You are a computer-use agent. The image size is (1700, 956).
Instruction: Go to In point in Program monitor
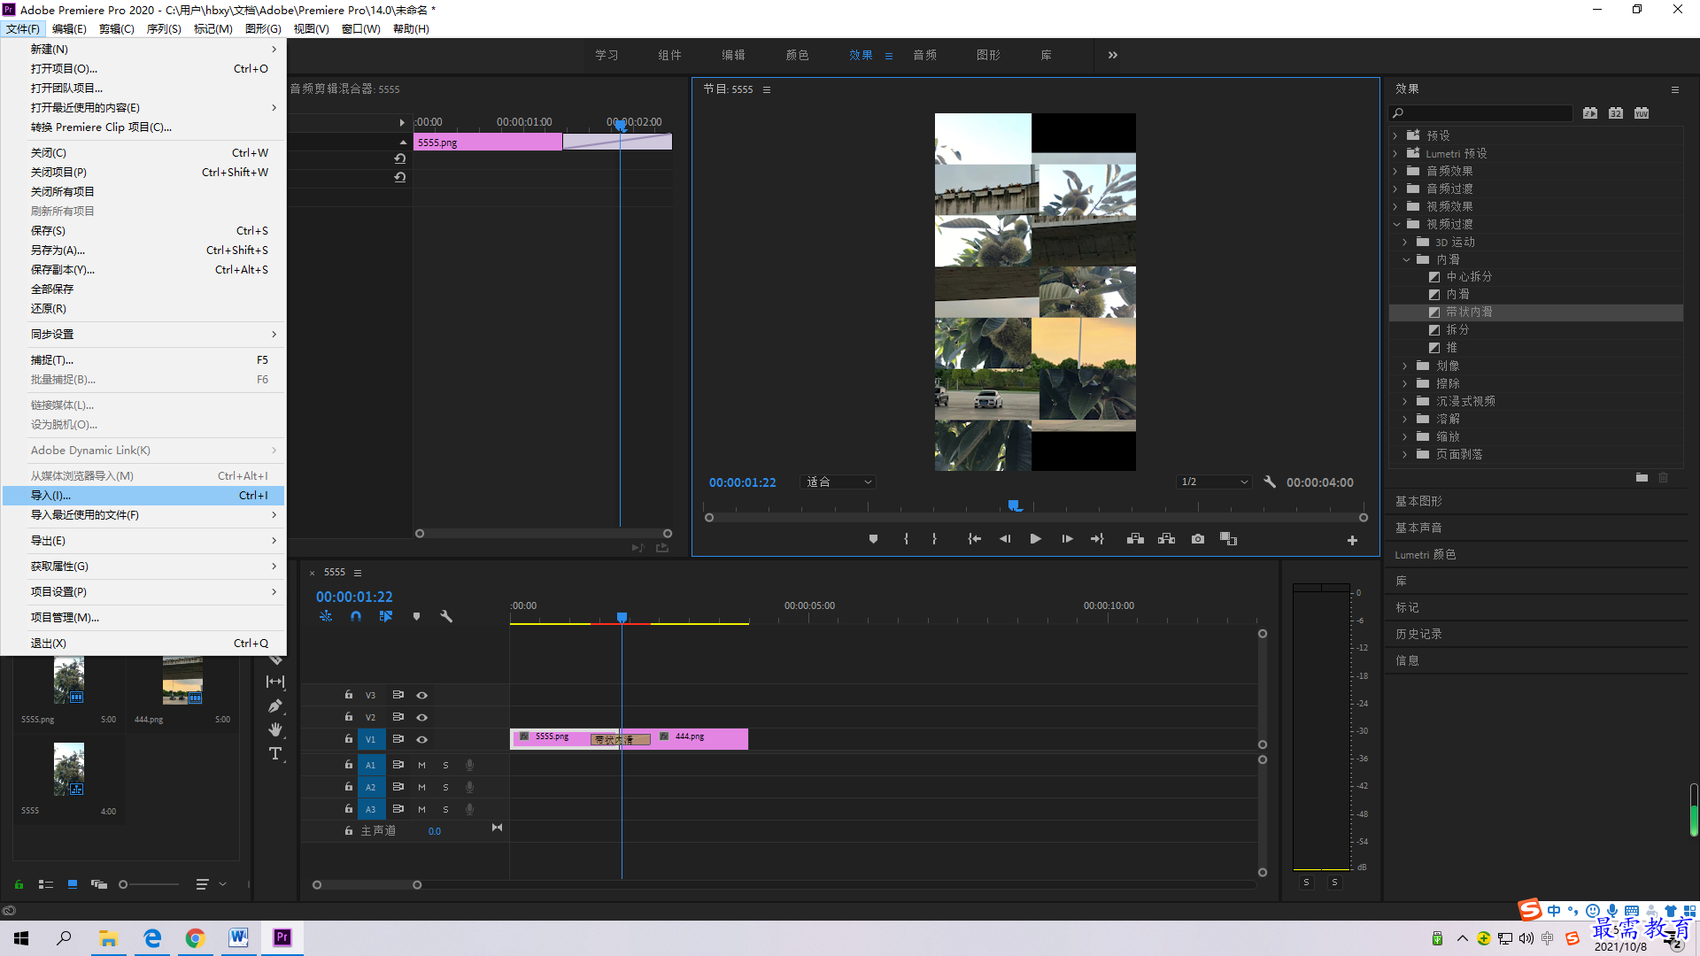pos(974,539)
